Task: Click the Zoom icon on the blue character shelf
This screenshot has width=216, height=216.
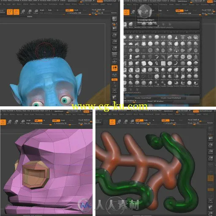Action: [114, 35]
